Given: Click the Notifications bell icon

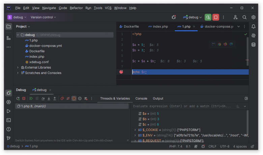Looking at the screenshot, I should 254,27.
